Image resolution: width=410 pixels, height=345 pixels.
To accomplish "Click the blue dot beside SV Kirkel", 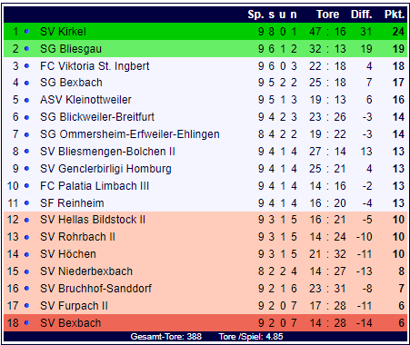I will (27, 32).
